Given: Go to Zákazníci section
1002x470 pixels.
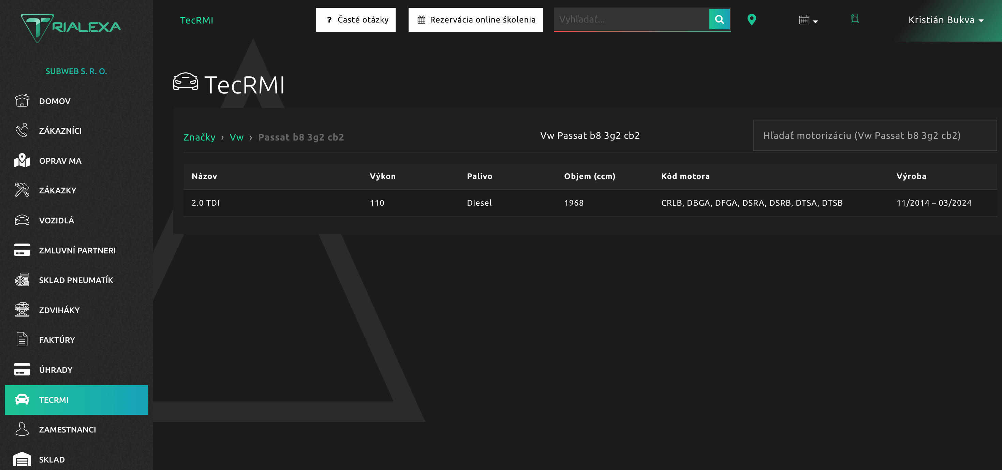Looking at the screenshot, I should click(x=76, y=130).
